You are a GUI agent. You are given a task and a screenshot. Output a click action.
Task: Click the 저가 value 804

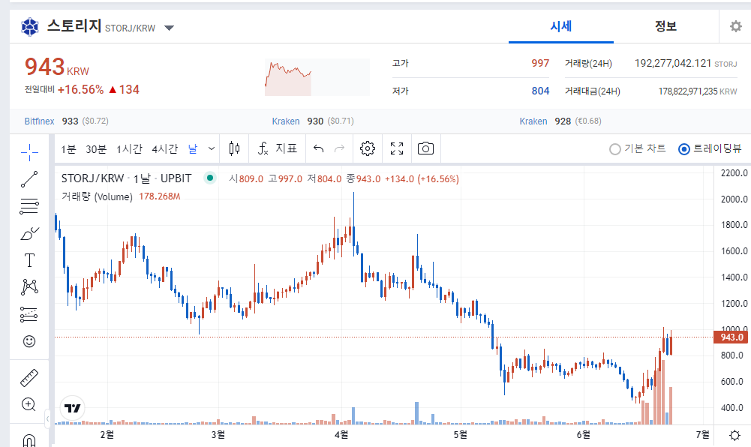point(540,91)
